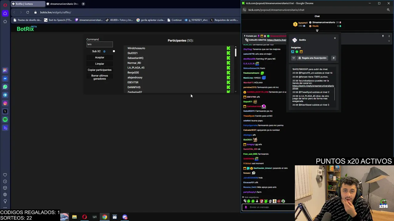This screenshot has width=394, height=221.
Task: Click Kick icon next to Windchosaurio
Action: coord(228,48)
